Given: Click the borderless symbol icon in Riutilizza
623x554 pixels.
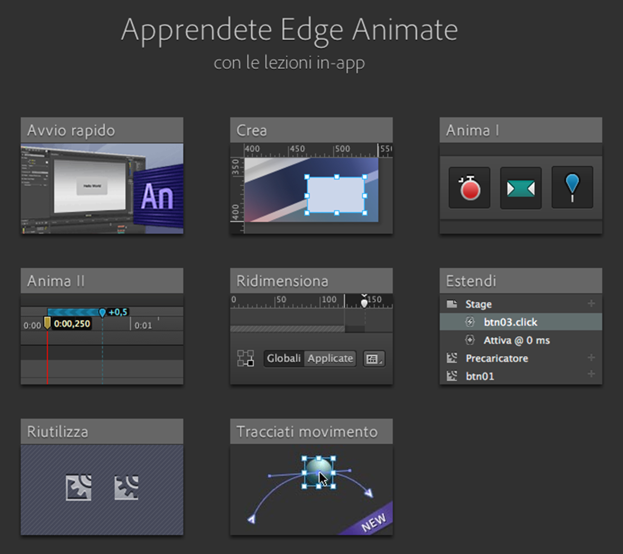Looking at the screenshot, I should point(127,488).
